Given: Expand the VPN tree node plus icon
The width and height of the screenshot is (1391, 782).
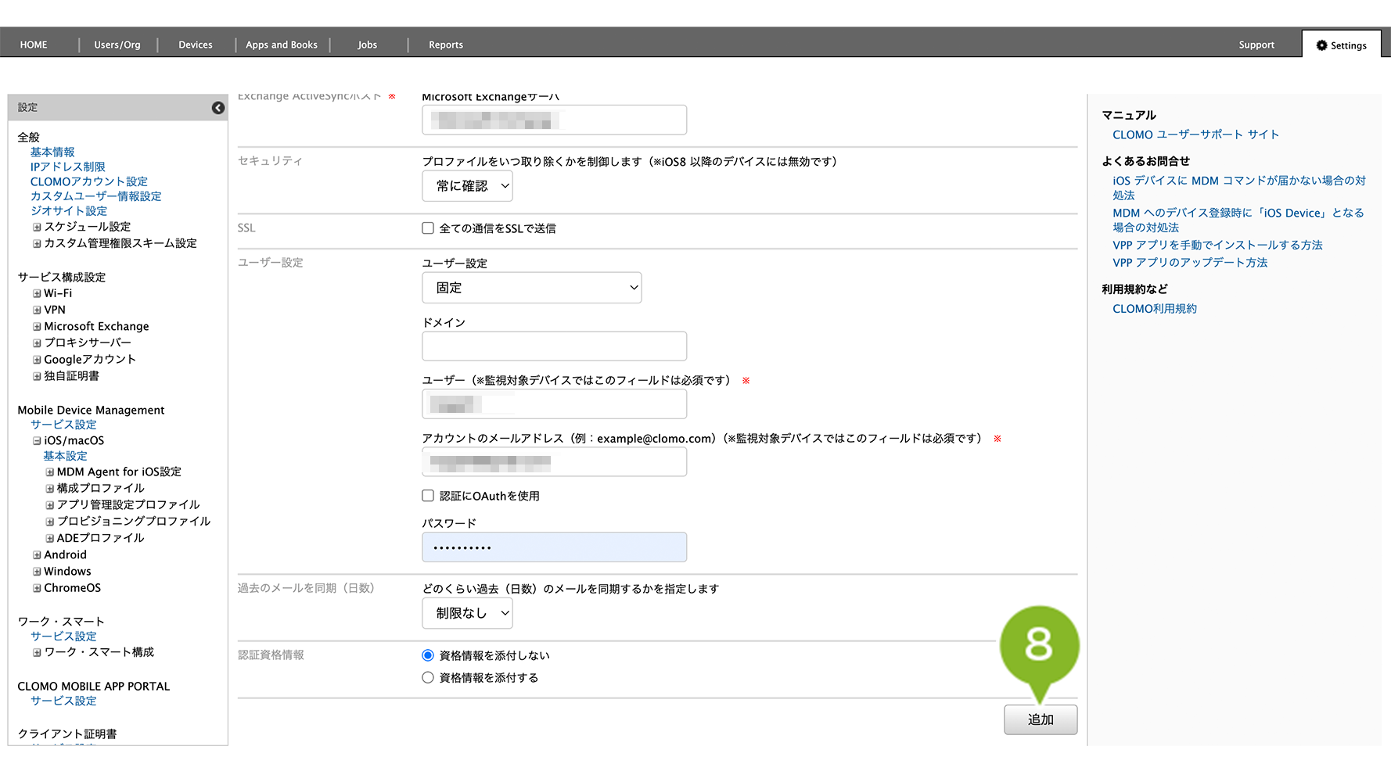Looking at the screenshot, I should 37,310.
